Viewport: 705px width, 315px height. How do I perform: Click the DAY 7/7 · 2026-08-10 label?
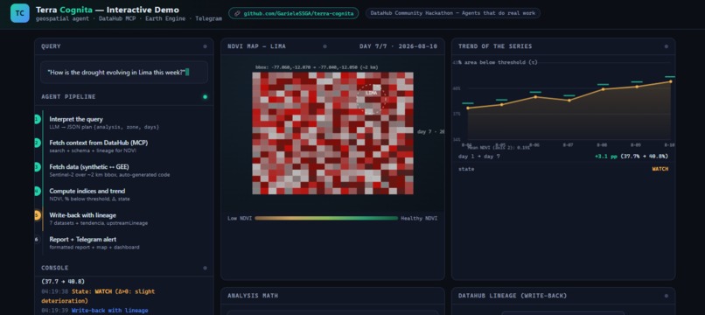tap(398, 46)
